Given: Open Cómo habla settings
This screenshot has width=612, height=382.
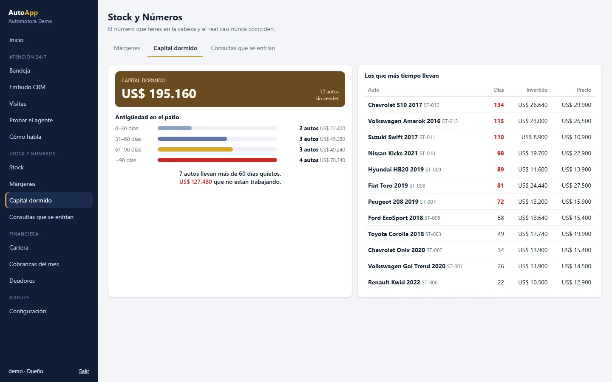Looking at the screenshot, I should (49, 137).
